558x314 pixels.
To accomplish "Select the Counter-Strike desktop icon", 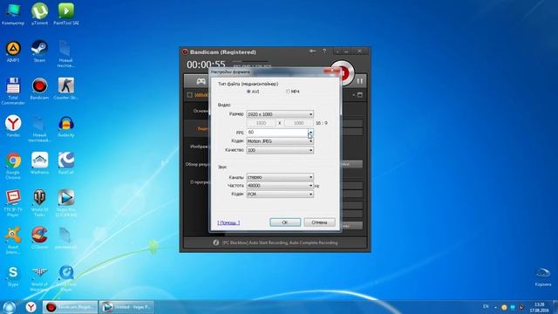I will (66, 88).
